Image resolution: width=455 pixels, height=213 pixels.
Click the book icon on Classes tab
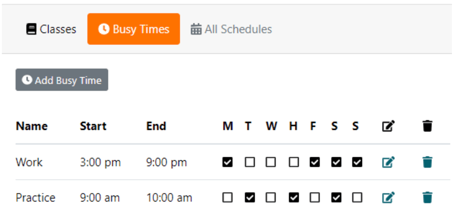click(x=31, y=29)
